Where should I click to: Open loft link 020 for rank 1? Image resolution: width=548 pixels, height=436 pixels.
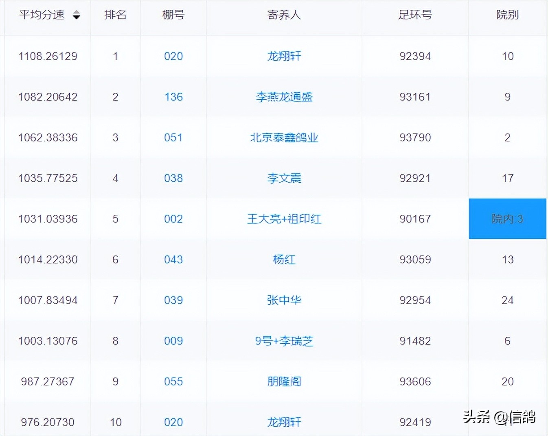[173, 56]
